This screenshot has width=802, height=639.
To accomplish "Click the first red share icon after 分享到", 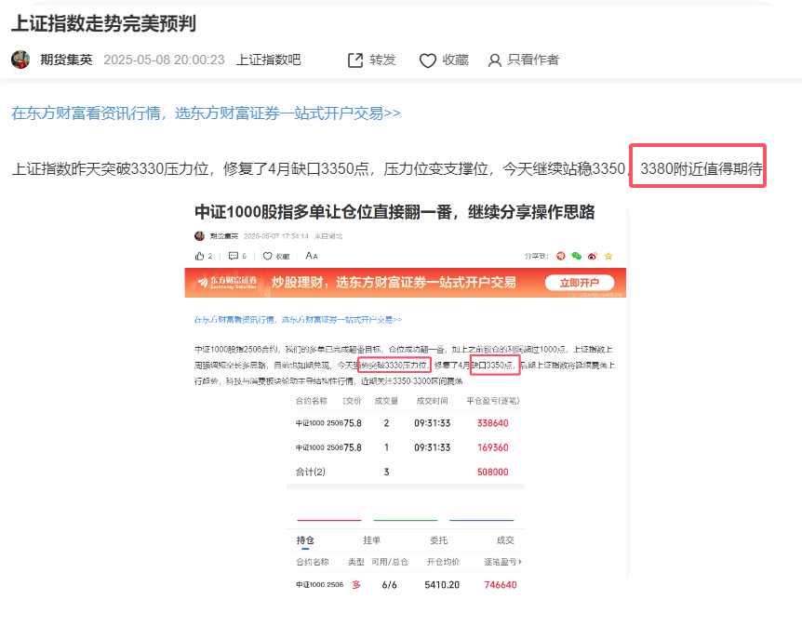I will (x=561, y=256).
